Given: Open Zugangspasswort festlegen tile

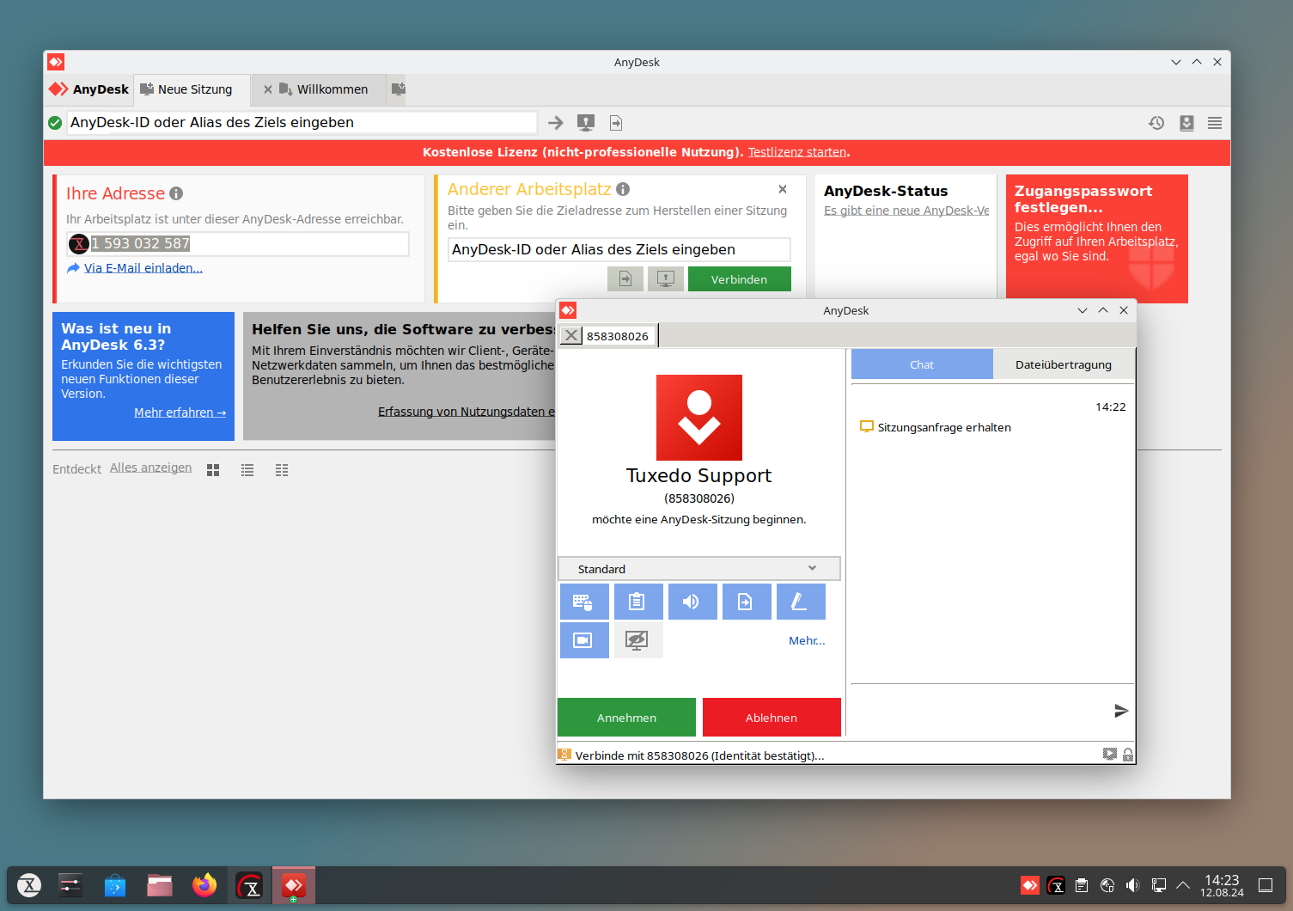Looking at the screenshot, I should coord(1097,239).
